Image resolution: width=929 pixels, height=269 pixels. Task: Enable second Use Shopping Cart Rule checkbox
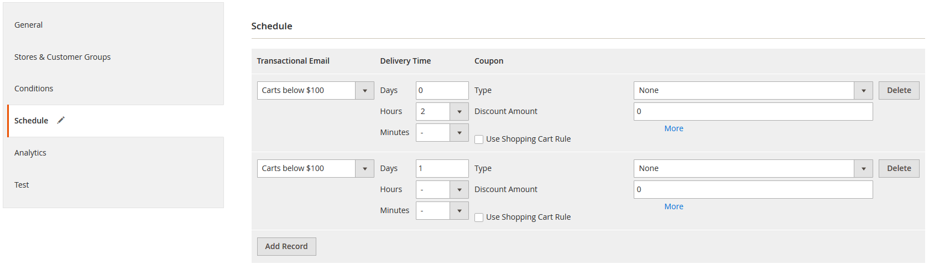pyautogui.click(x=479, y=218)
